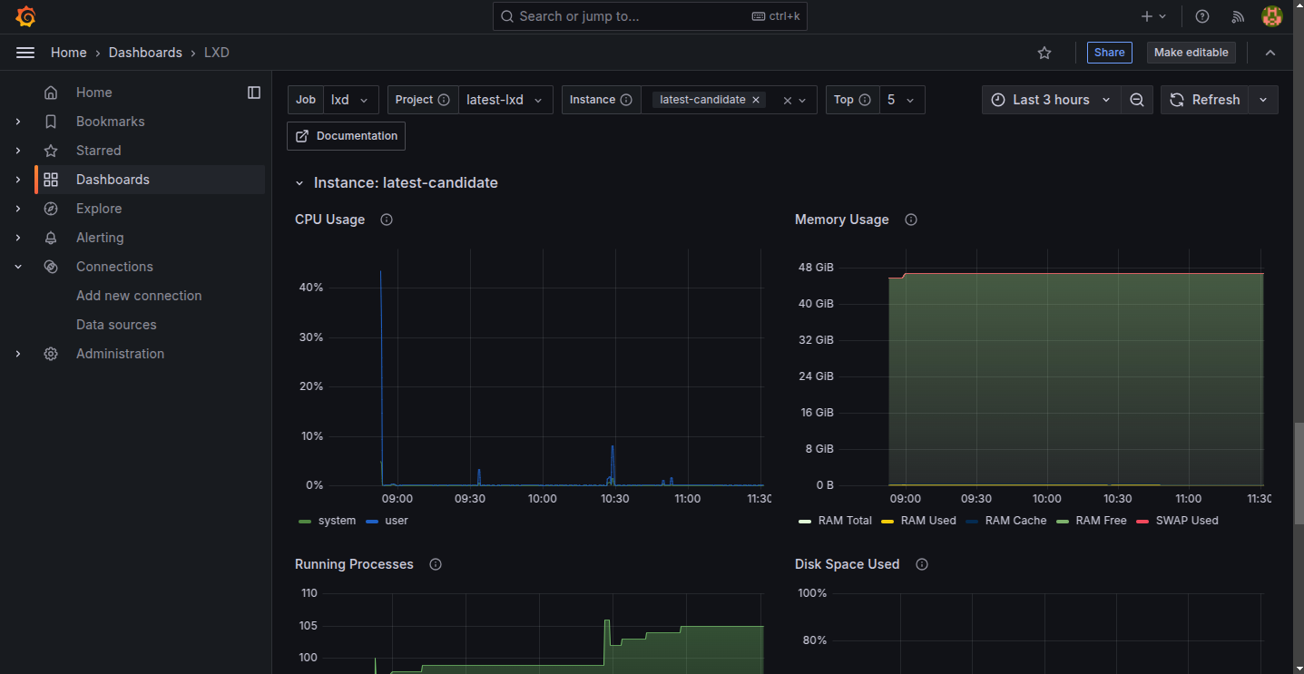Click the user avatar in the top corner
The image size is (1304, 674).
[1271, 15]
